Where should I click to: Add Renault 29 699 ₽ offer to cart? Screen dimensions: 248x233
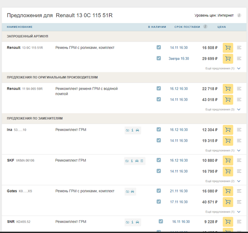point(228,58)
